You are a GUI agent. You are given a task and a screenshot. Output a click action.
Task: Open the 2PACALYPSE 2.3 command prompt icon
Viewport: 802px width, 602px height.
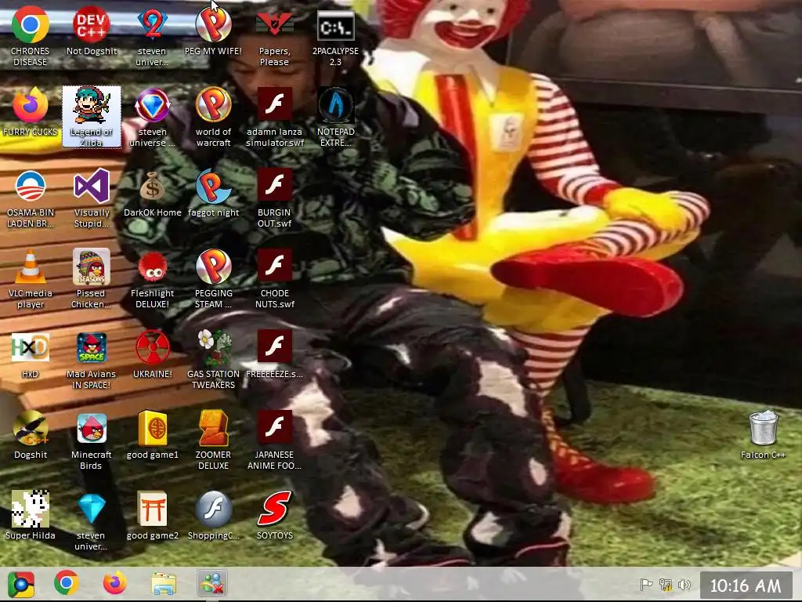(x=335, y=24)
